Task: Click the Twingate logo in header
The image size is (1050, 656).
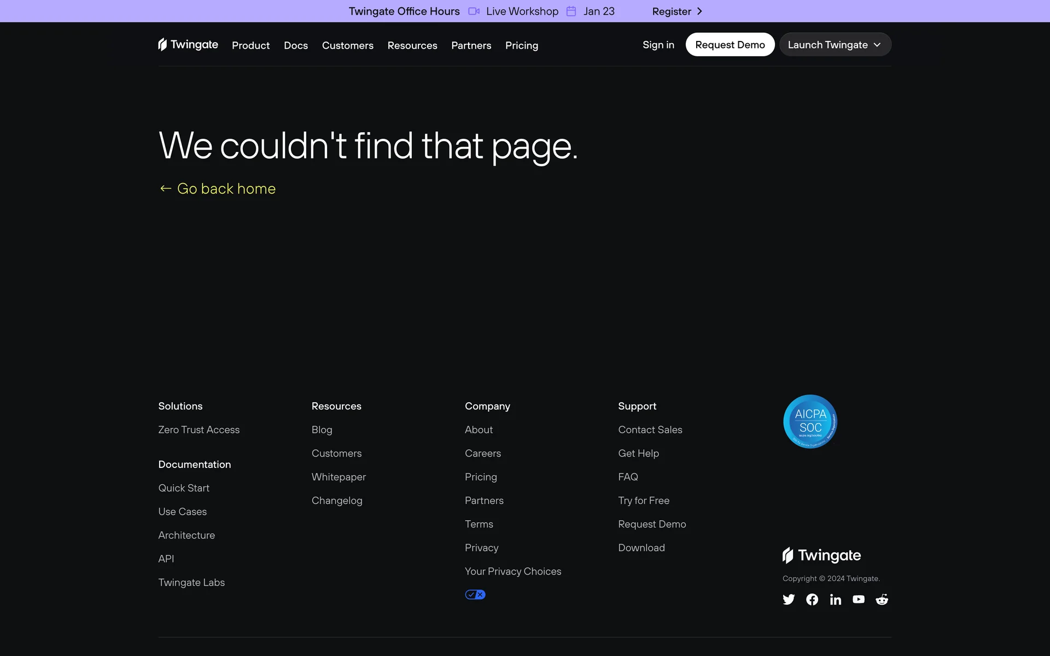Action: tap(188, 44)
